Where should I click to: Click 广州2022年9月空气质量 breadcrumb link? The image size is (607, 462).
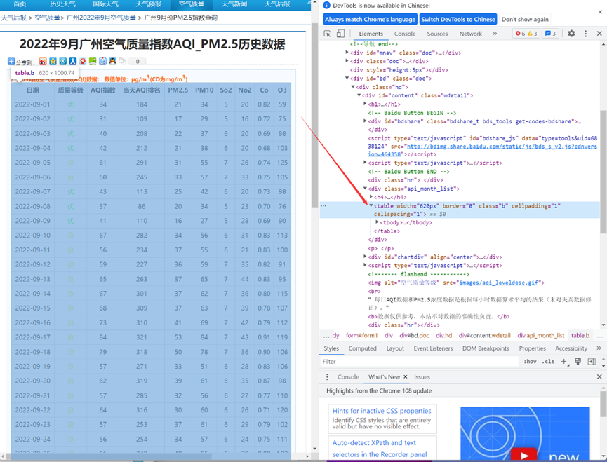pos(101,18)
